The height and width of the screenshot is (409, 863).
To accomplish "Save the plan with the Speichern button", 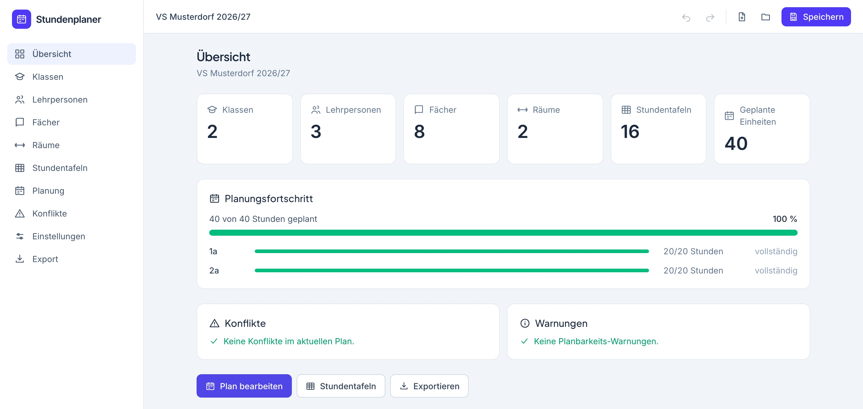I will 816,17.
